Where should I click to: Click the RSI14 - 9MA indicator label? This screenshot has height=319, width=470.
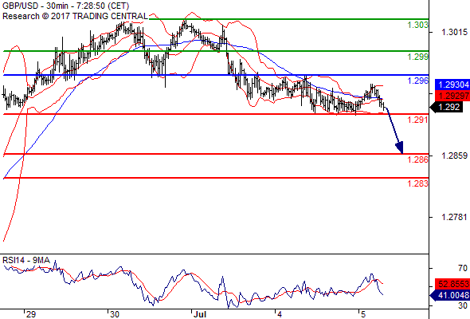[x=26, y=260]
